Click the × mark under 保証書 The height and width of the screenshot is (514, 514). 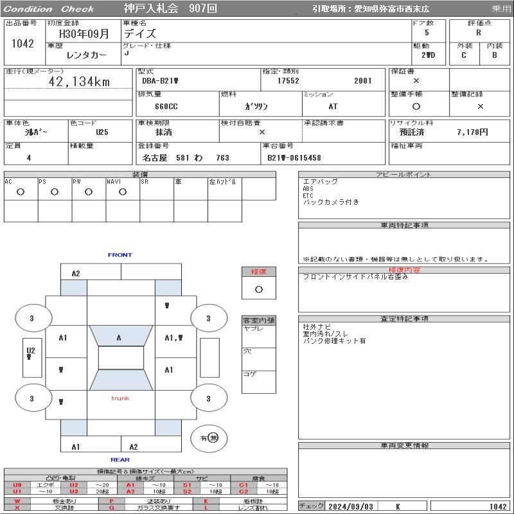click(416, 81)
